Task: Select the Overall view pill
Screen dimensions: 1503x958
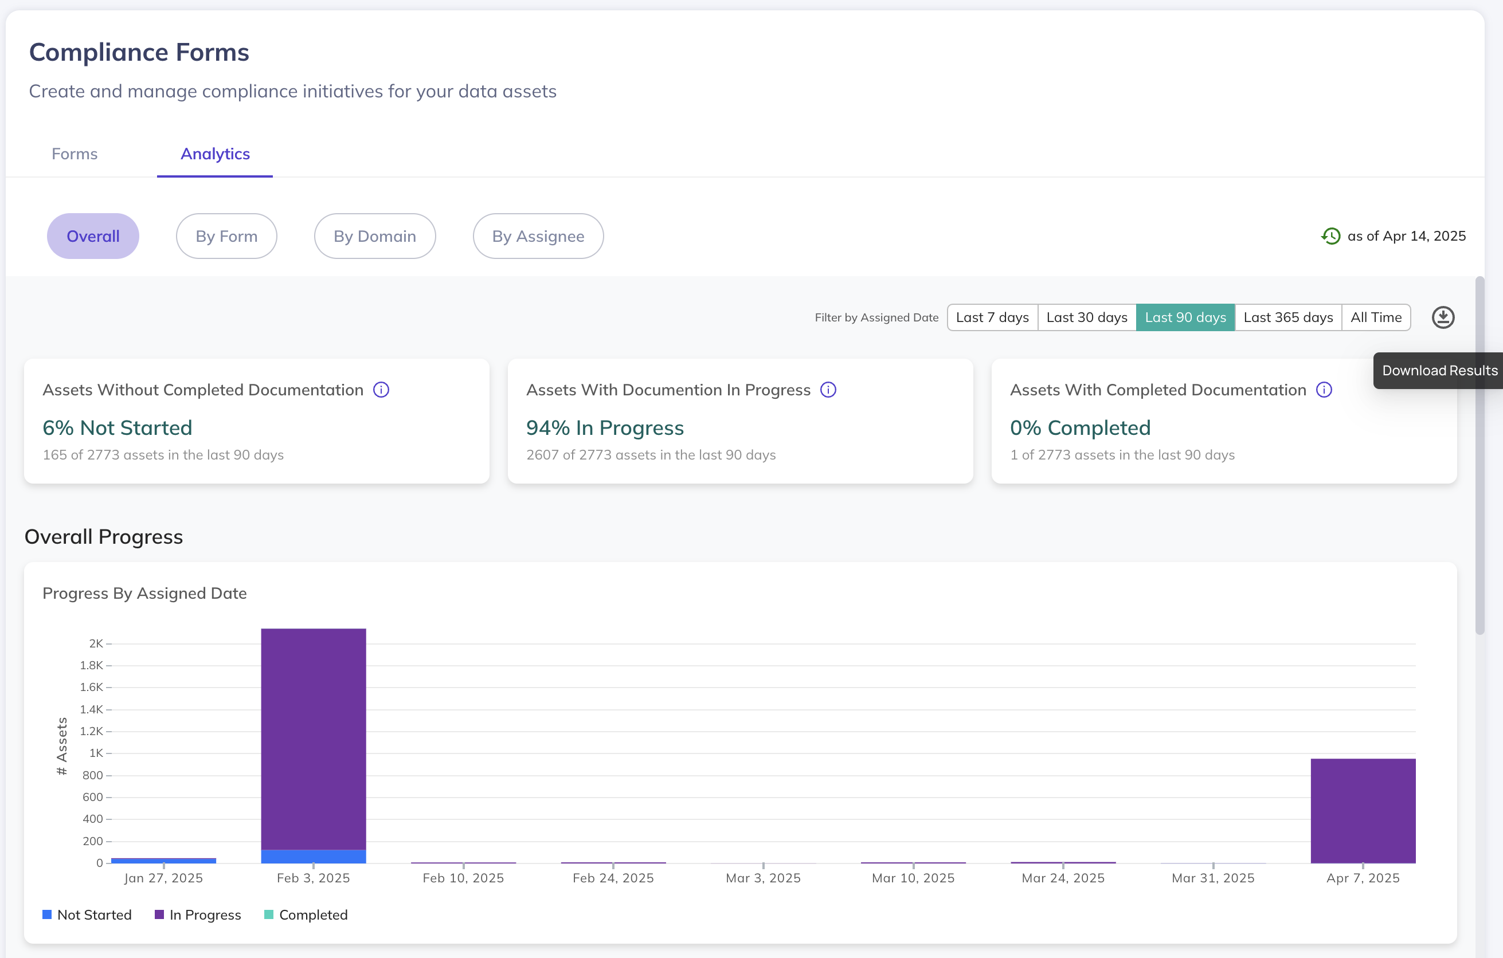Action: coord(93,237)
